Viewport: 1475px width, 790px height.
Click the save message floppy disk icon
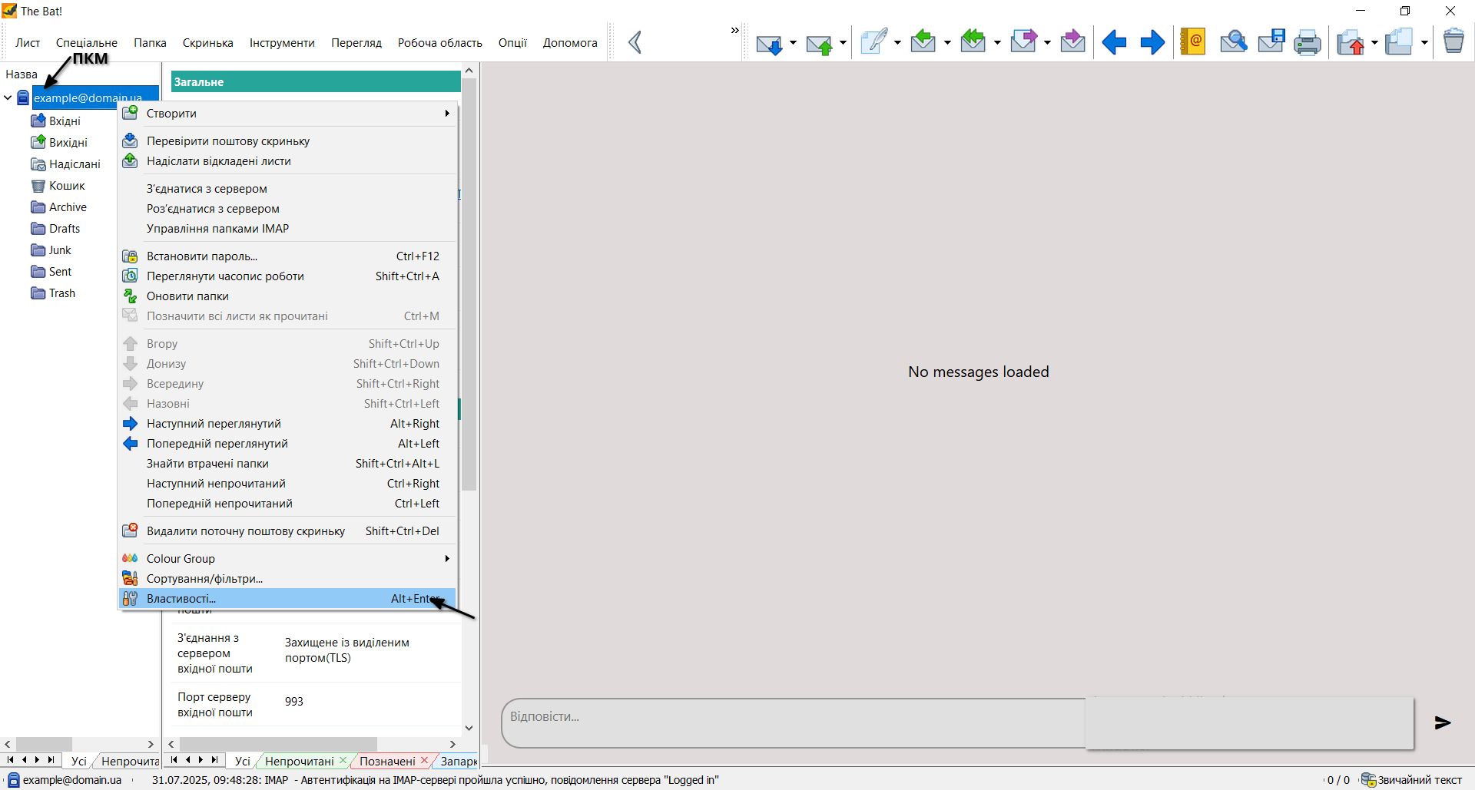click(1271, 42)
